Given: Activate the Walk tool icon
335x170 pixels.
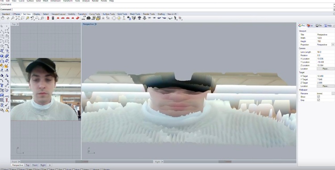Looking at the screenshot, I should (x=175, y=18).
